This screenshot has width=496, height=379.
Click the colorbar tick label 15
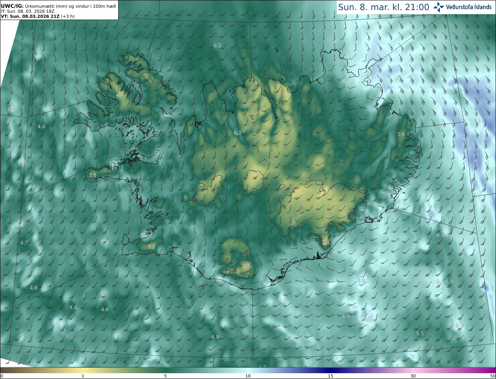(x=331, y=376)
